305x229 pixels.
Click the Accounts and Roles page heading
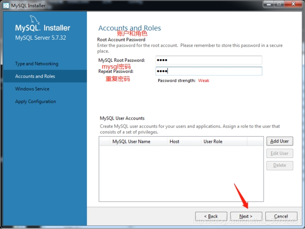click(x=130, y=28)
